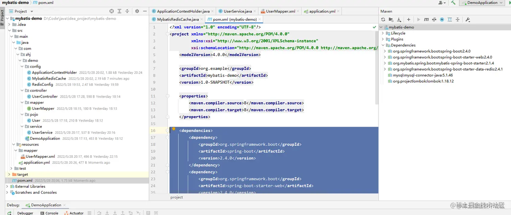Screen dimensions: 511x215
Task: Build project with hammer icon
Action: [453, 3]
